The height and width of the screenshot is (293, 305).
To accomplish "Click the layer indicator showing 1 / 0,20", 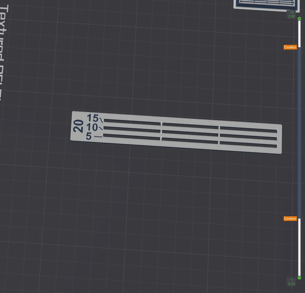I will 291,281.
